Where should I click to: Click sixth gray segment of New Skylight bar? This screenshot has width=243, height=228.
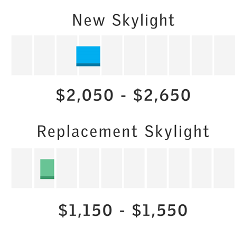(x=135, y=55)
